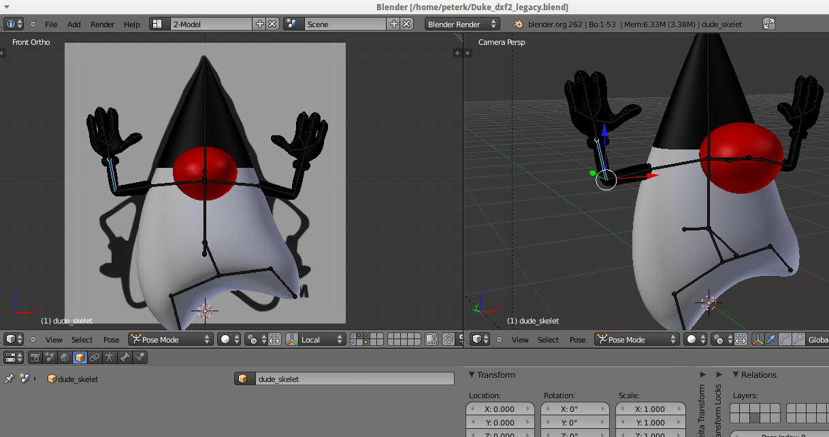Toggle the 3D manipulator axes in right viewport
This screenshot has width=829, height=437.
click(758, 339)
